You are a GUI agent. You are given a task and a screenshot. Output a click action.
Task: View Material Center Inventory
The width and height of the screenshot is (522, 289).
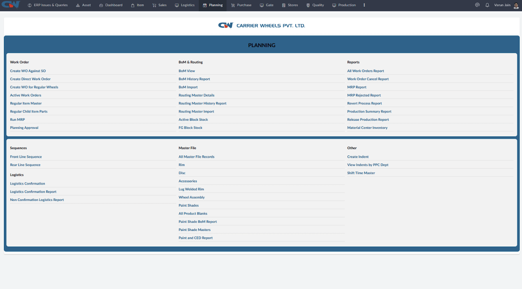[x=367, y=128]
